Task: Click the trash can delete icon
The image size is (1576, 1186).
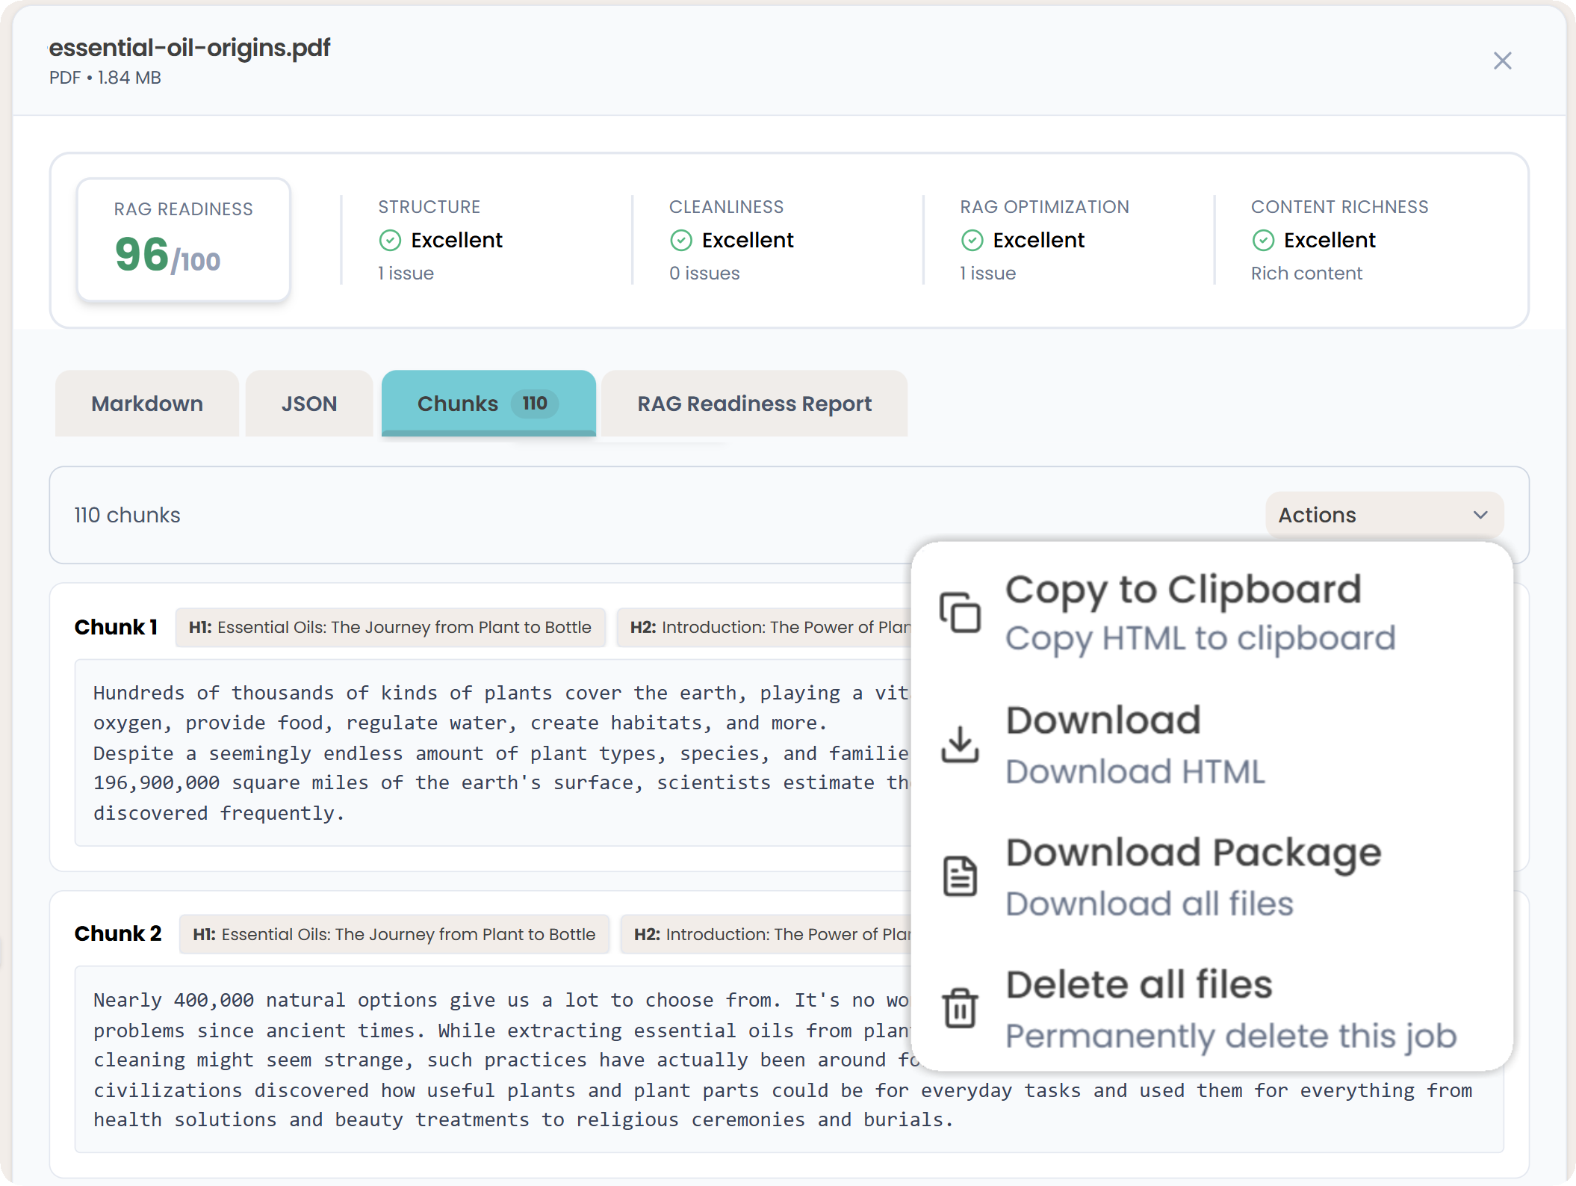Action: (x=960, y=1008)
